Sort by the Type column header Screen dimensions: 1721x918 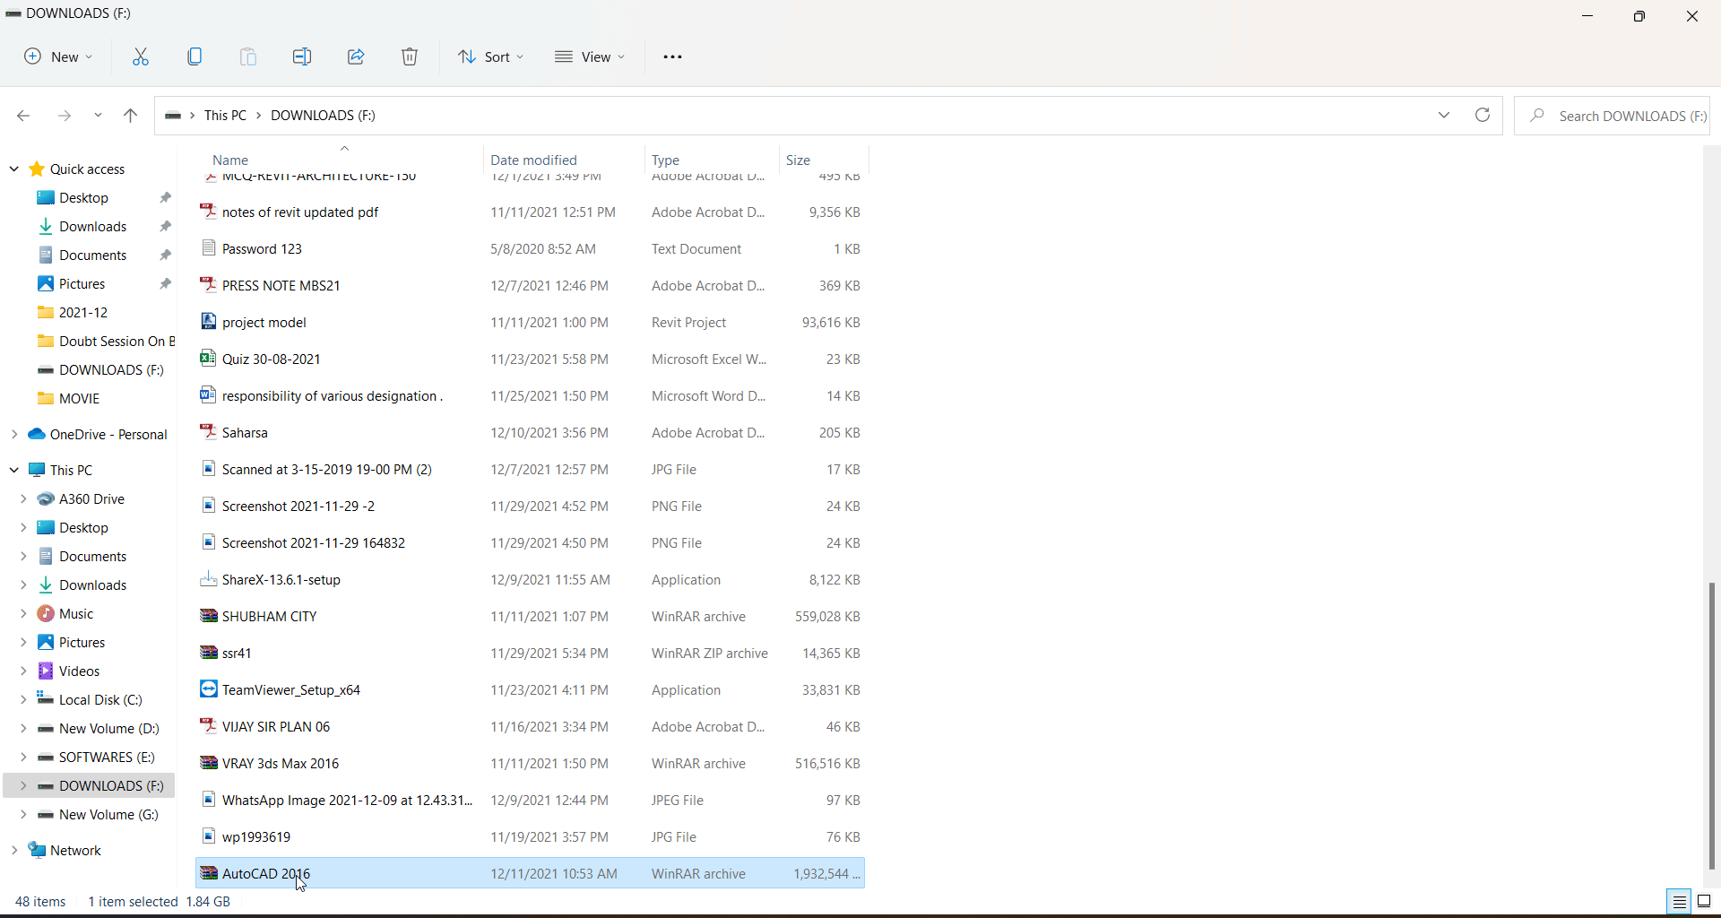tap(665, 160)
